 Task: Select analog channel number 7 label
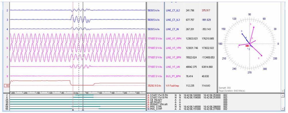[7, 58]
